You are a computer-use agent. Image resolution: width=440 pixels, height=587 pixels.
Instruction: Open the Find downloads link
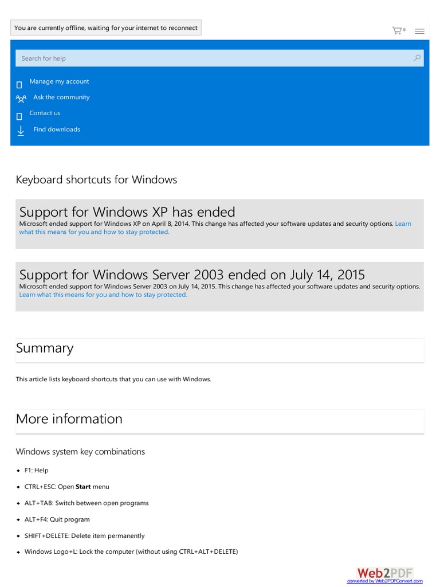click(x=57, y=129)
